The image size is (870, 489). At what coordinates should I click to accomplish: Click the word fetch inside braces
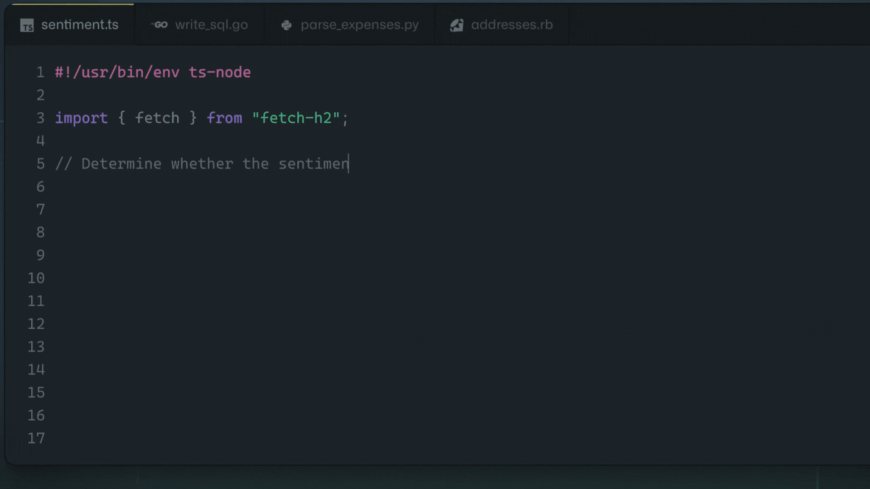(157, 118)
